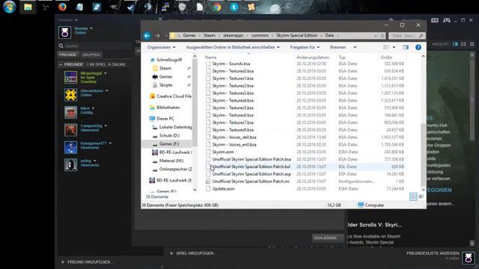Click Keksgamer477 friend avatar

70,147
